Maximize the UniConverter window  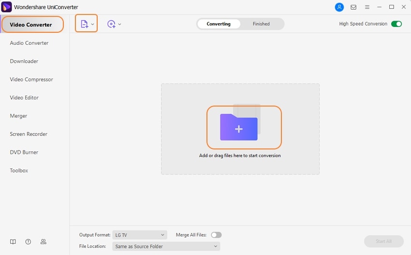[x=391, y=7]
